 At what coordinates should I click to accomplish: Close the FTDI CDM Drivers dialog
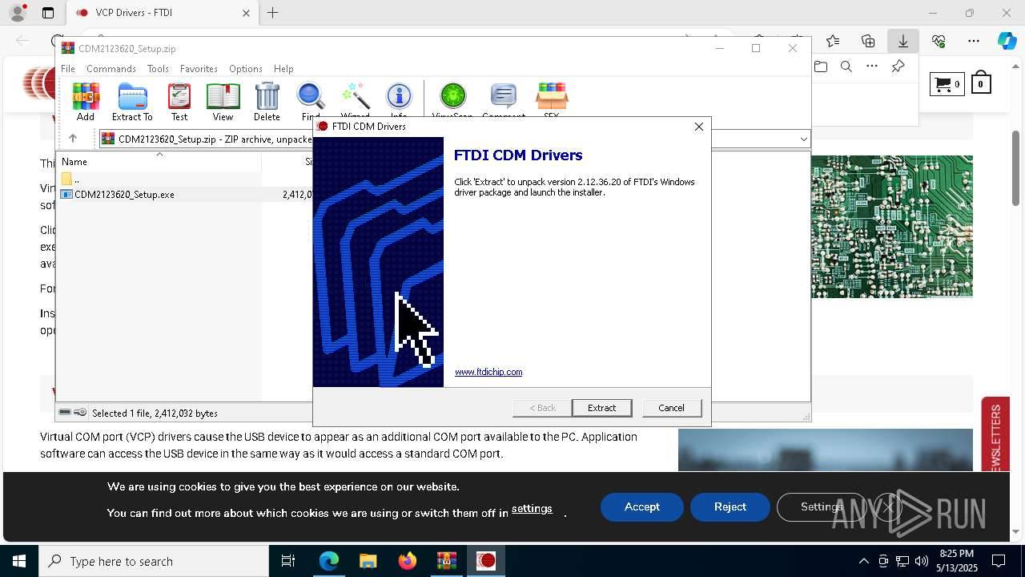(698, 127)
